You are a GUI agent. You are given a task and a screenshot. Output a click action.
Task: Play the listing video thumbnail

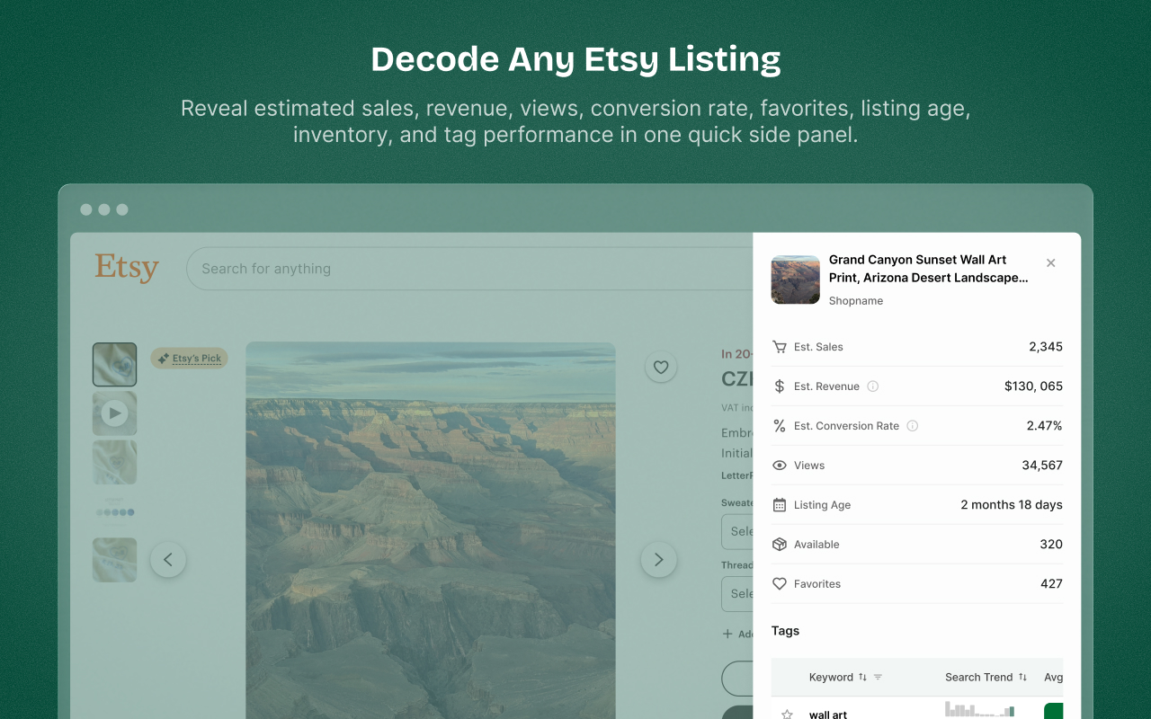(x=114, y=413)
